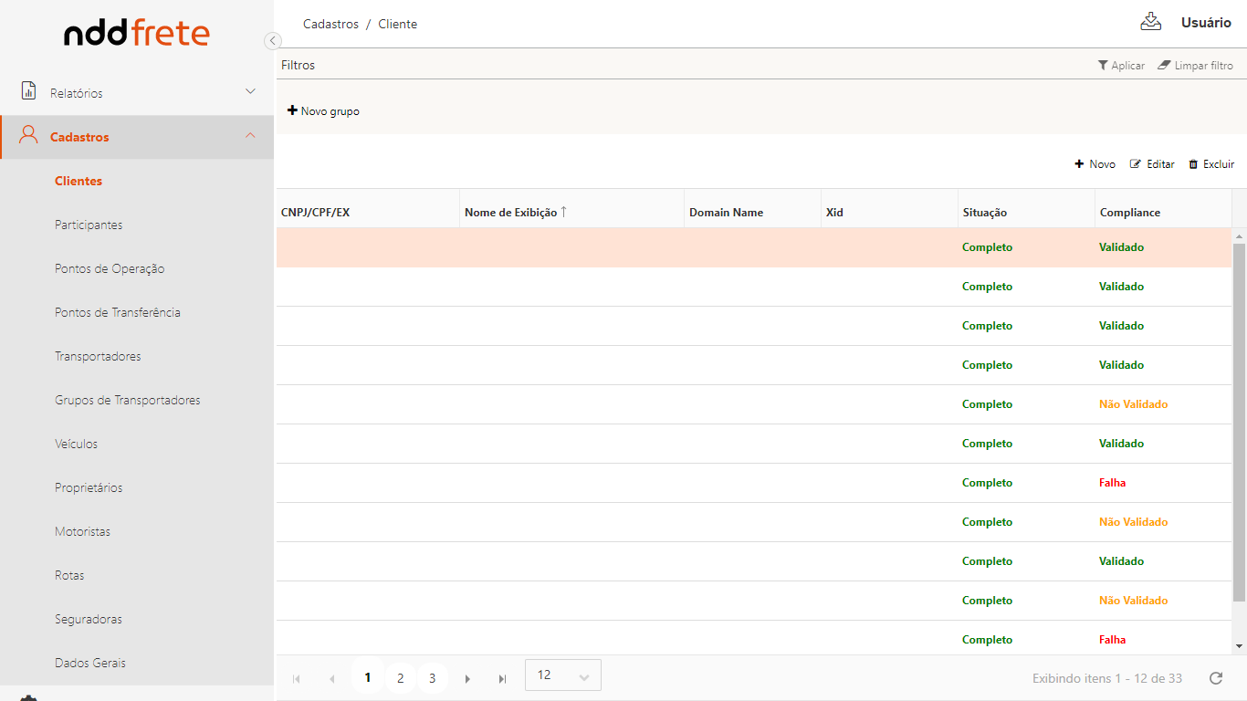Go to the next page arrow
Screen dimensions: 1247x701
pyautogui.click(x=467, y=679)
